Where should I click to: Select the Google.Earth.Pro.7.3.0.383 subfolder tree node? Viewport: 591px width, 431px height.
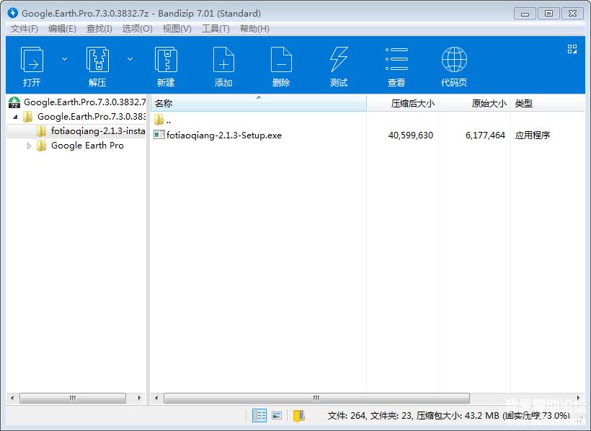tap(92, 117)
